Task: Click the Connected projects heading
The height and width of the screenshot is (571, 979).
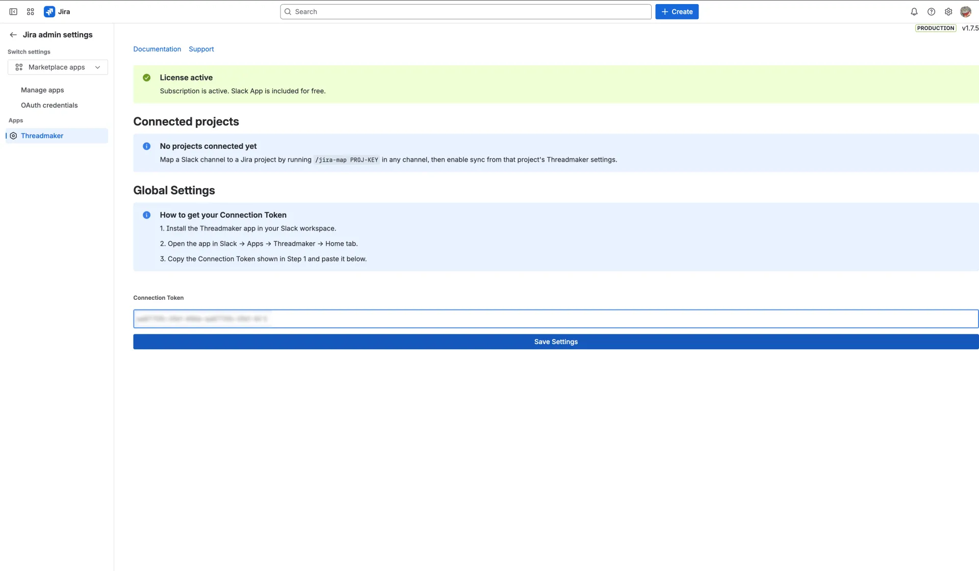Action: click(x=186, y=121)
